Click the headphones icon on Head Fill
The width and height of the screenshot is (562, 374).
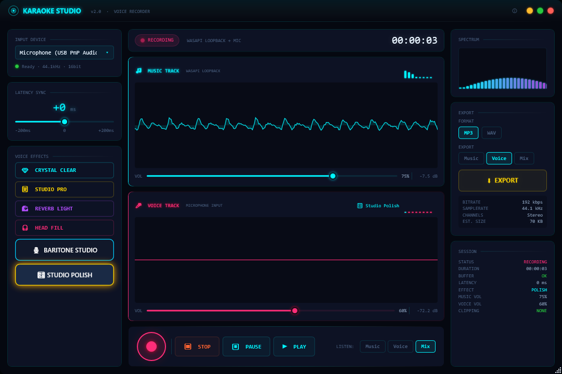(25, 228)
